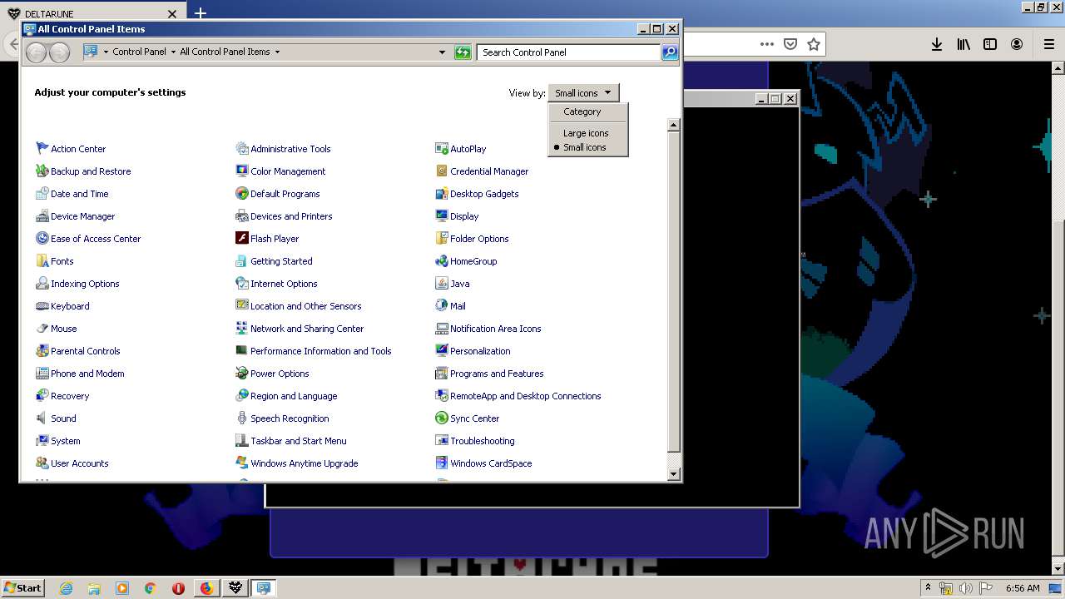
Task: Click the taskbar volume speaker icon
Action: point(966,588)
